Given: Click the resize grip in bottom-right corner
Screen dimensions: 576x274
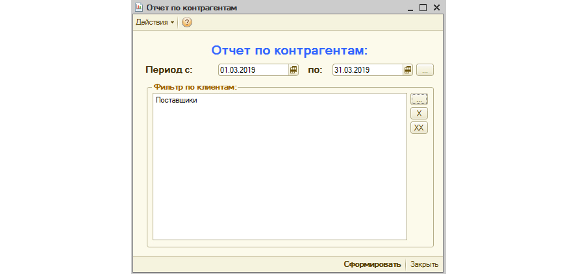Looking at the screenshot, I should click(x=442, y=270).
